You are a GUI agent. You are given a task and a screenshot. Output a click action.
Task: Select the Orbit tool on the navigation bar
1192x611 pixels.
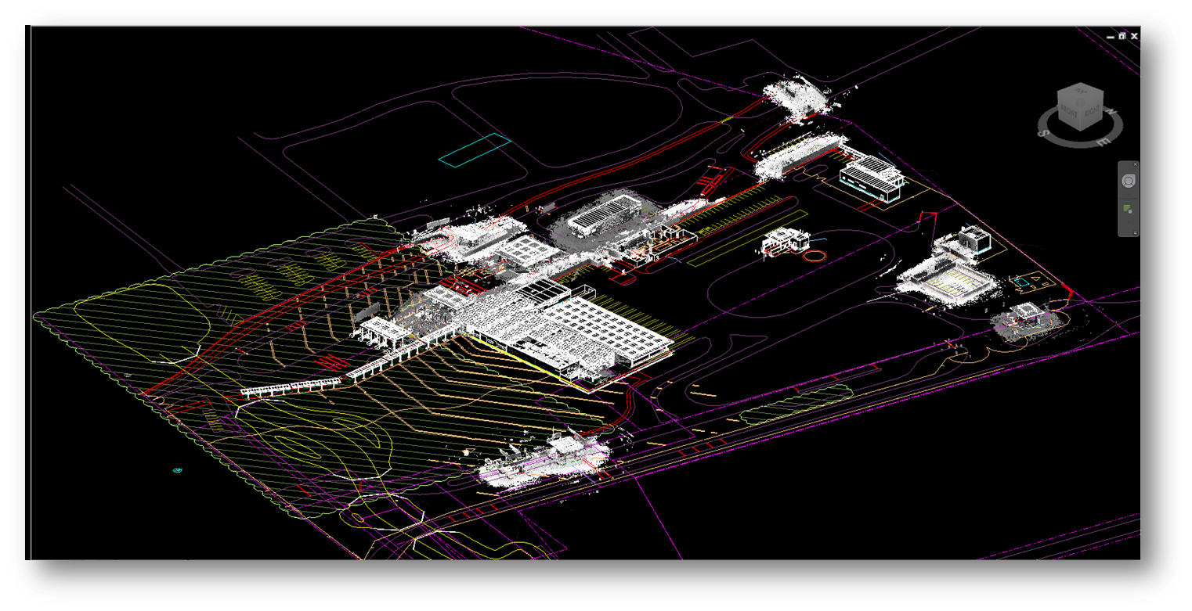point(1128,209)
